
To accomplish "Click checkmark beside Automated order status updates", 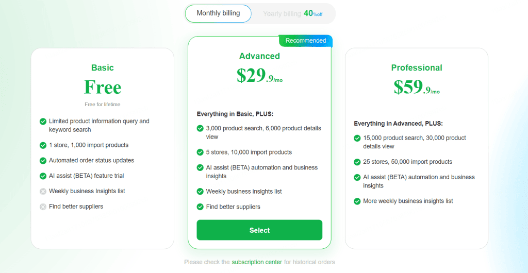I will (x=43, y=161).
